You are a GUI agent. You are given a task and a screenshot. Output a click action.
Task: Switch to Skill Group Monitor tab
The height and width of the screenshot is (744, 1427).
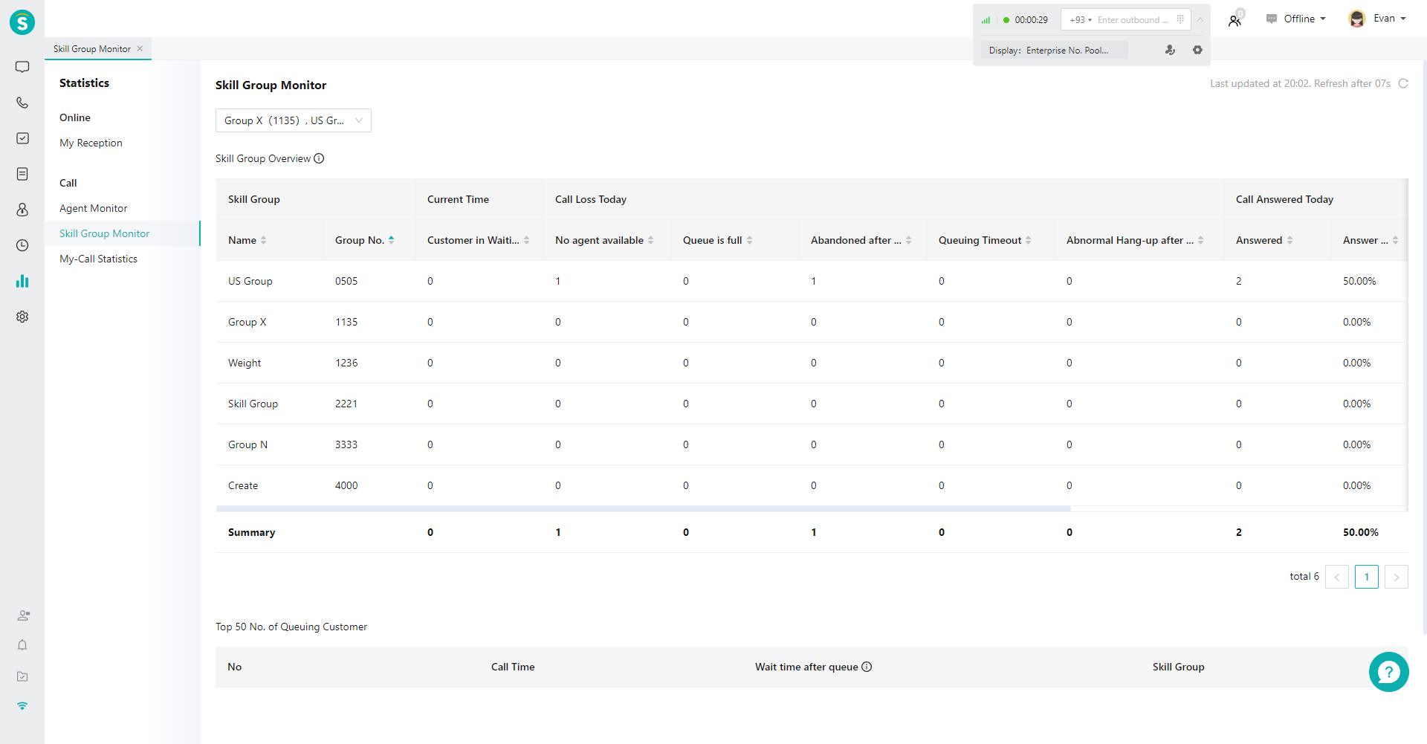[92, 48]
